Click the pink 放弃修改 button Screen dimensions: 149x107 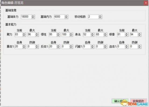139,101
